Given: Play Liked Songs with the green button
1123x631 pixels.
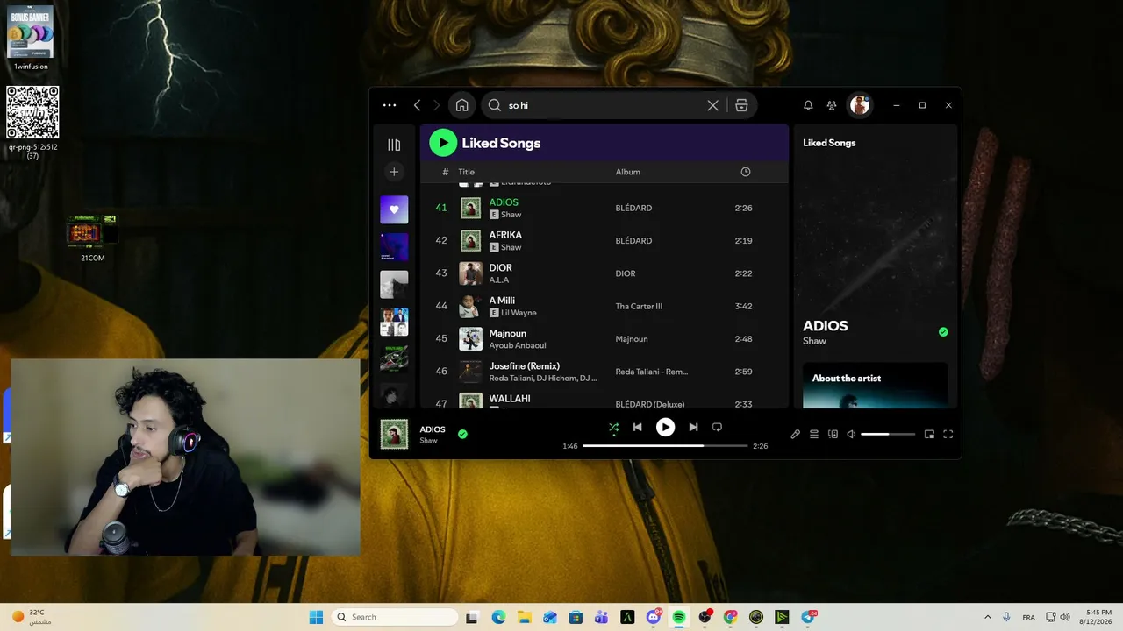Looking at the screenshot, I should pyautogui.click(x=443, y=143).
